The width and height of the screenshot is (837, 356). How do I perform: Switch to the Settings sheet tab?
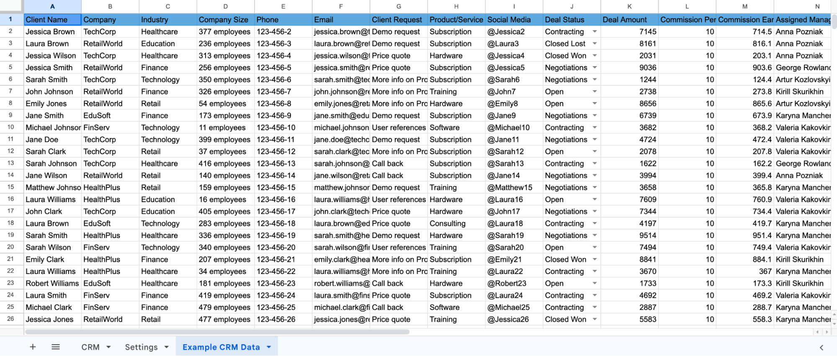click(141, 347)
